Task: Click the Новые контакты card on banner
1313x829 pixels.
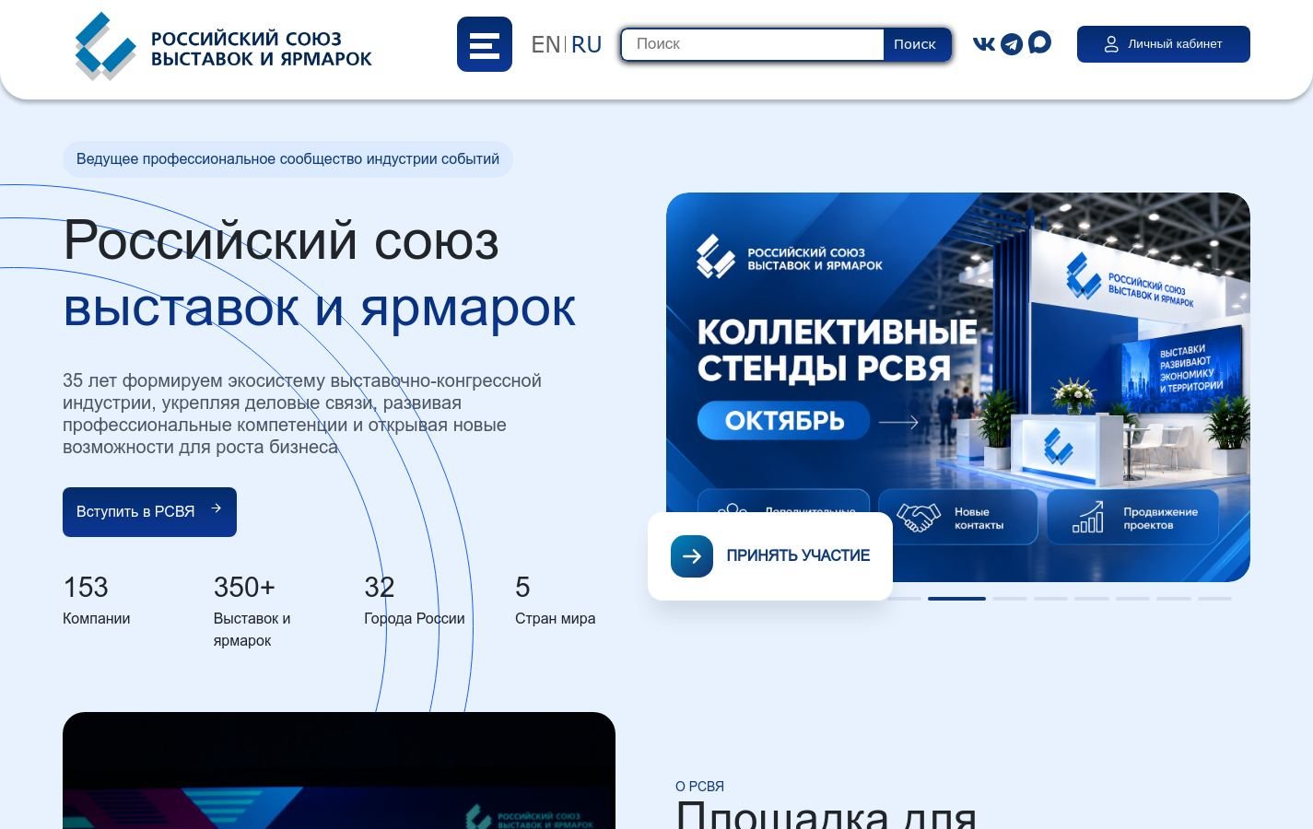Action: 958,518
